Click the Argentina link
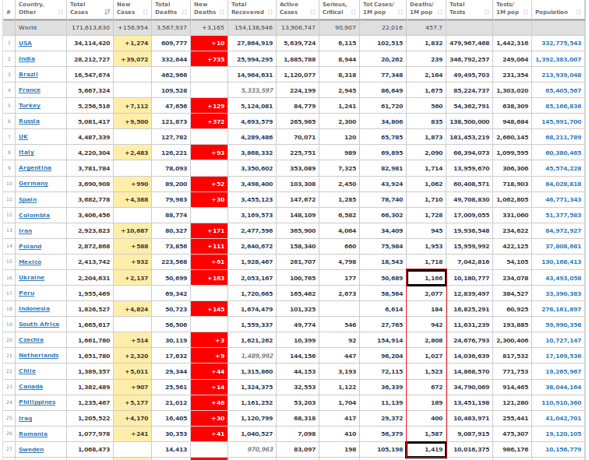 click(x=35, y=167)
